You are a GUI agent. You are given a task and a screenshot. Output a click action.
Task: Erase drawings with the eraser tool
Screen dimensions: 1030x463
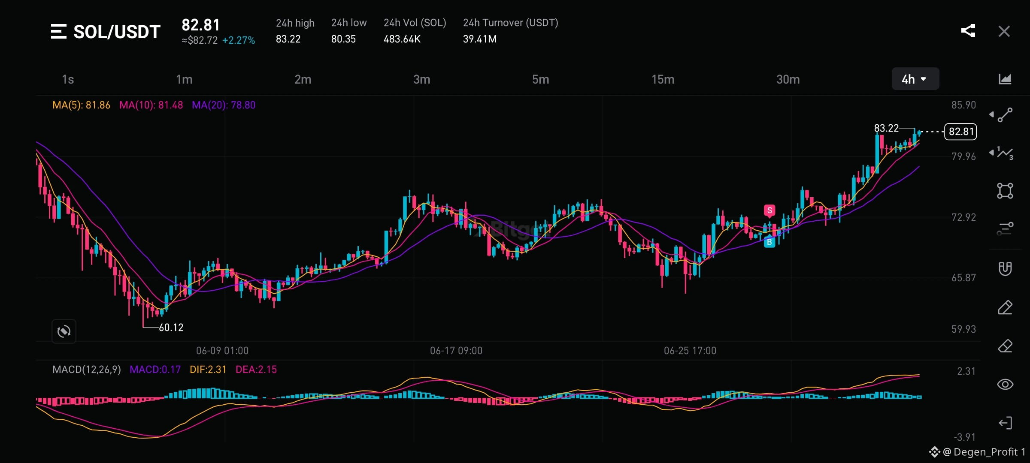(1005, 346)
